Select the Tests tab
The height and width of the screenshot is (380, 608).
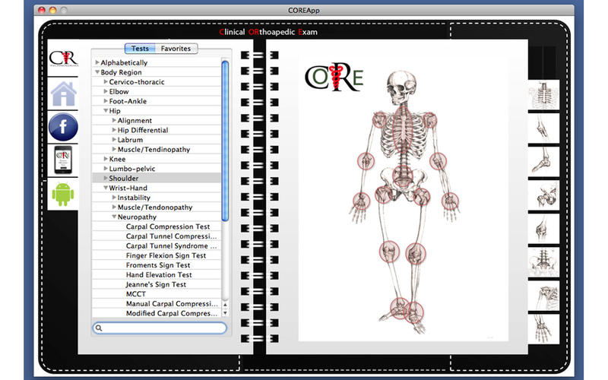click(139, 49)
